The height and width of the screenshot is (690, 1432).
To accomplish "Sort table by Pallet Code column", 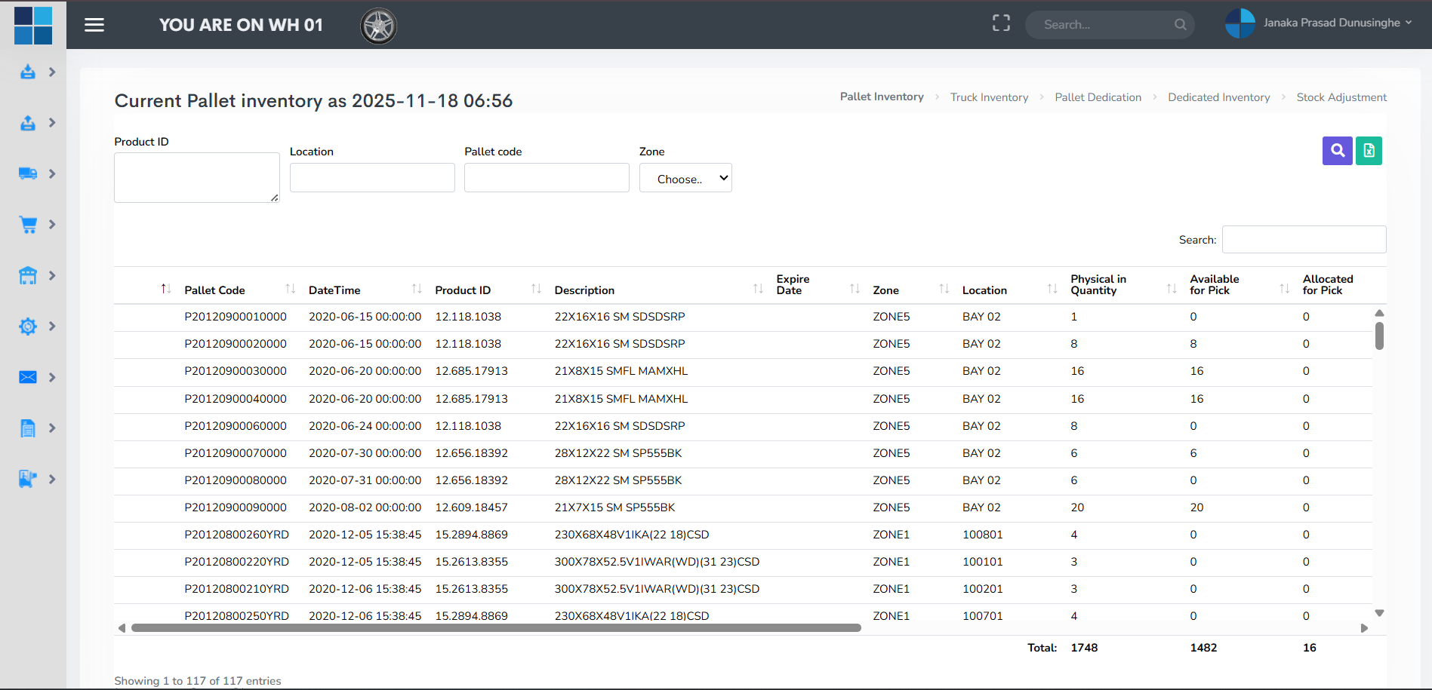I will (x=214, y=290).
